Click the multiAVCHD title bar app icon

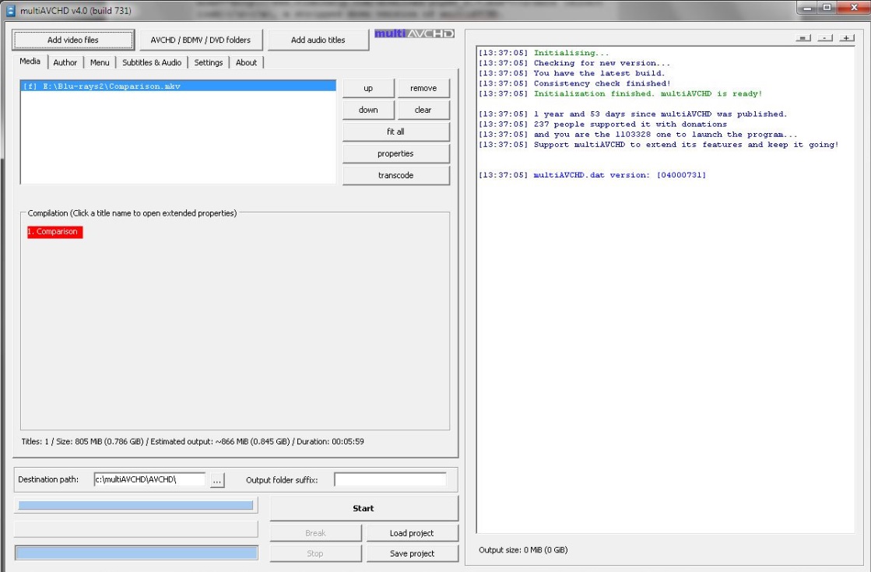(10, 9)
